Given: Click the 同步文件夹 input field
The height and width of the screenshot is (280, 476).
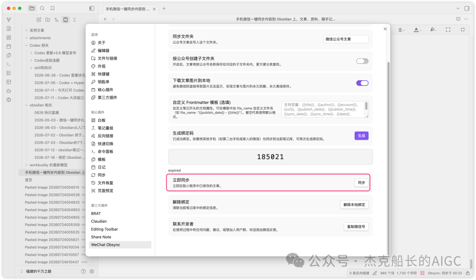Looking at the screenshot, I should point(346,39).
